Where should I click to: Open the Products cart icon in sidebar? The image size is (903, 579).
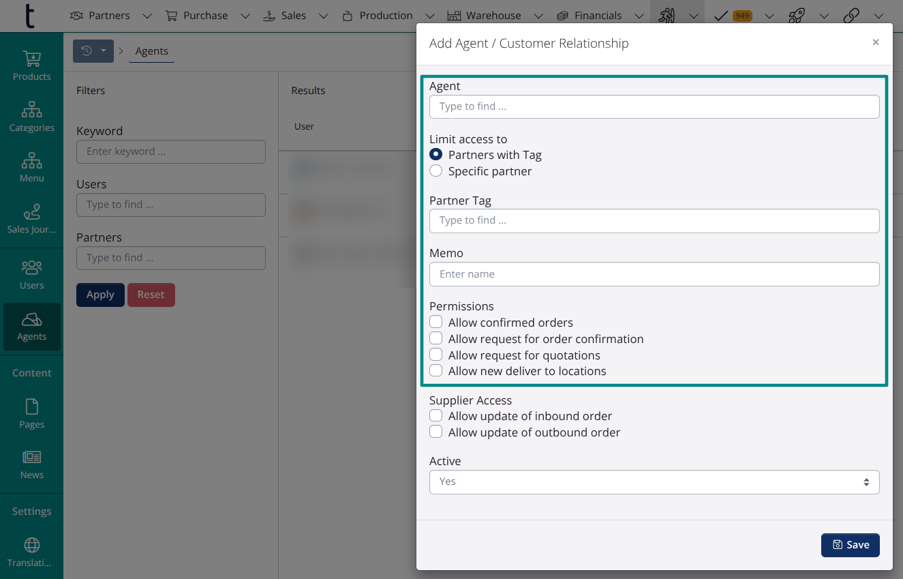[x=31, y=59]
